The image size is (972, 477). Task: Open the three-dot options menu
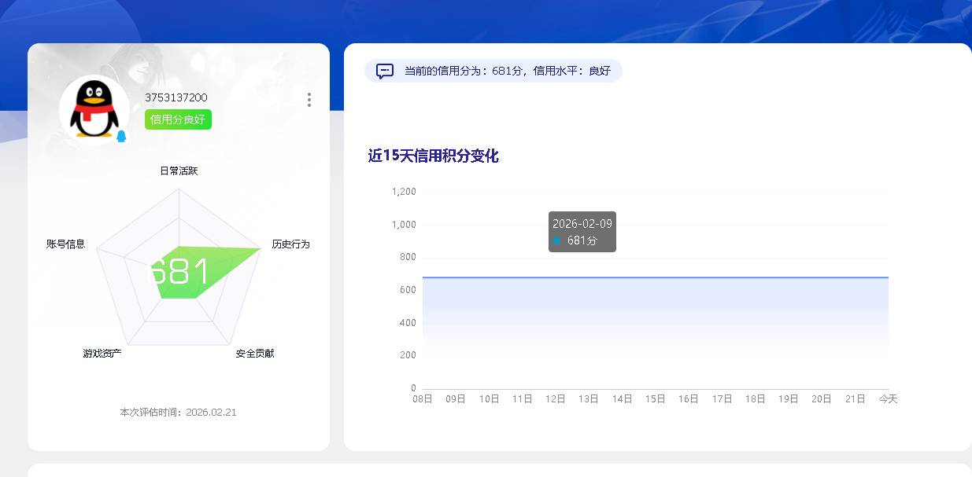pos(309,100)
